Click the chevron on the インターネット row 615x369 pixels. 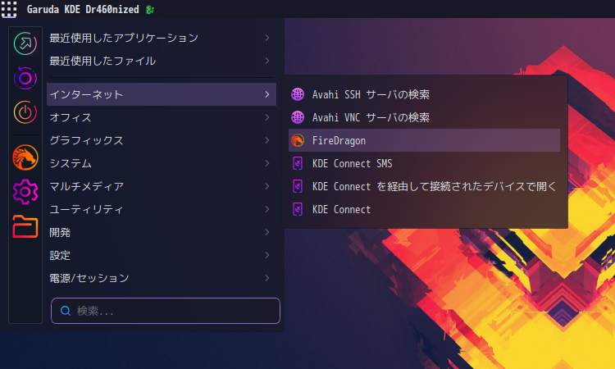(267, 94)
